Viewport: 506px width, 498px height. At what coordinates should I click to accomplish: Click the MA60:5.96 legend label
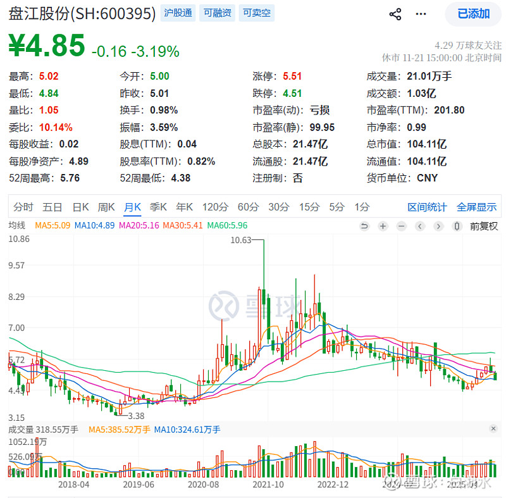(x=227, y=225)
